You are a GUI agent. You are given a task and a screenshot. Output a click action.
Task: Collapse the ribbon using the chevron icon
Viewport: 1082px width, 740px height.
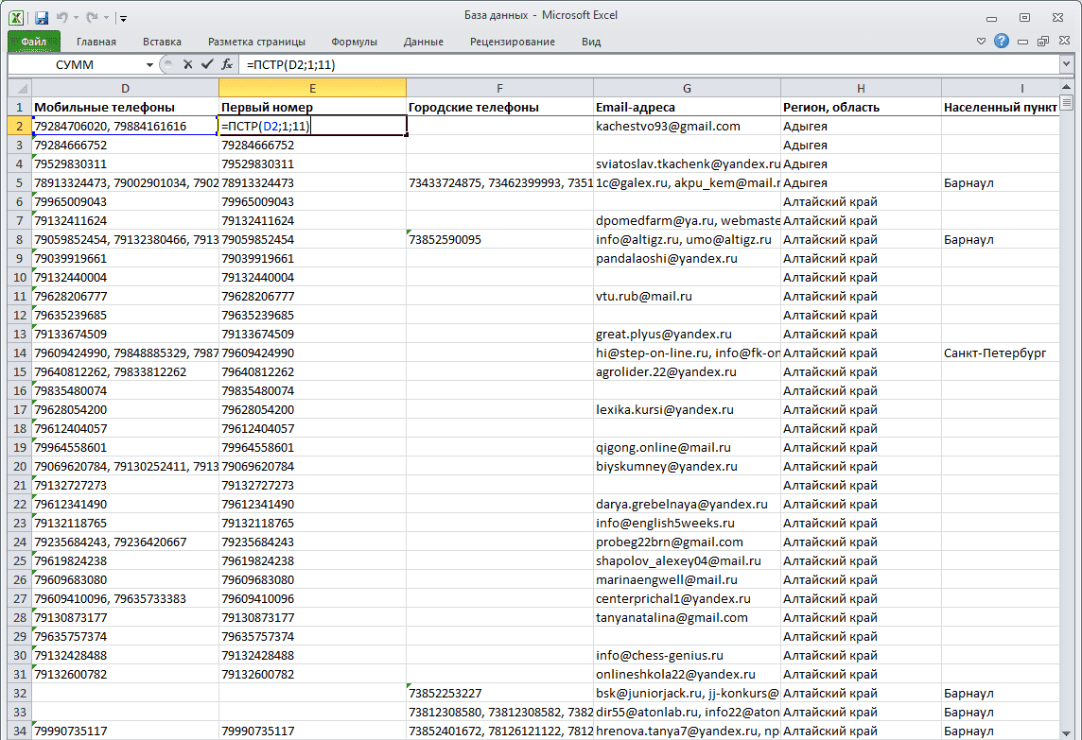point(981,42)
